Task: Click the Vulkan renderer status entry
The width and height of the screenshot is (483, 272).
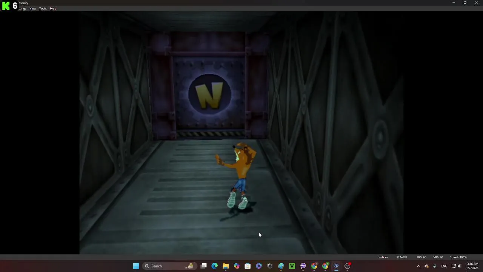Action: (383, 257)
